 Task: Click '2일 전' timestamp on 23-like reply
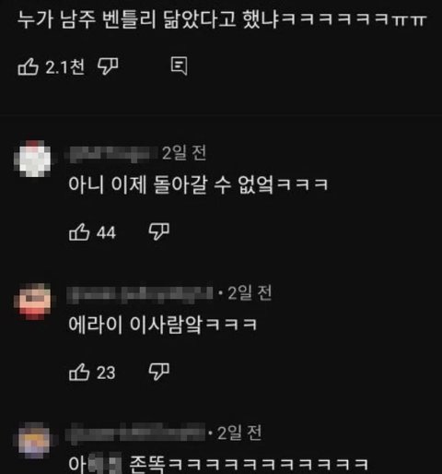point(250,292)
